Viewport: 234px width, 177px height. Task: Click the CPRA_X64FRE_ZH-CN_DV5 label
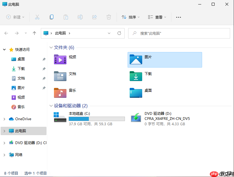coord(167,119)
